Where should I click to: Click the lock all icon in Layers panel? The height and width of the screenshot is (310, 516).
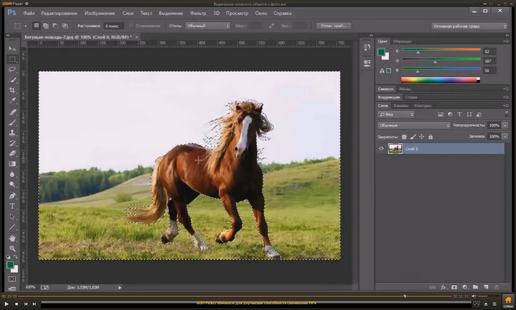(430, 137)
